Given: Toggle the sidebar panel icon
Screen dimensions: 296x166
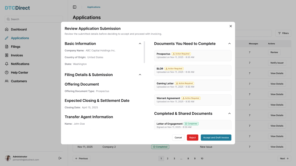Looking at the screenshot, I should pyautogui.click(x=75, y=7).
